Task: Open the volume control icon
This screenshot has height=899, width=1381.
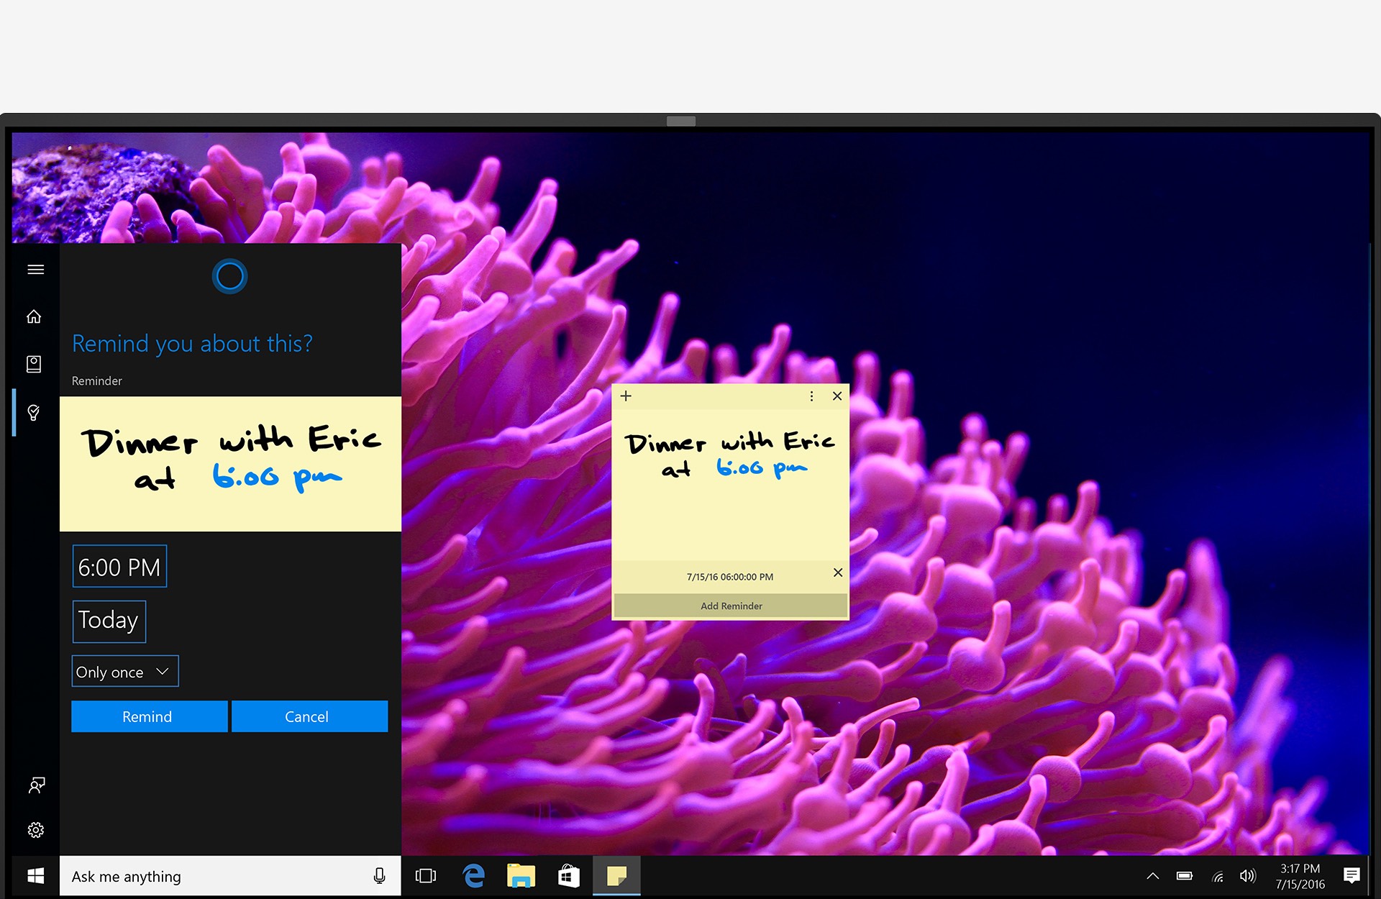Action: point(1248,876)
